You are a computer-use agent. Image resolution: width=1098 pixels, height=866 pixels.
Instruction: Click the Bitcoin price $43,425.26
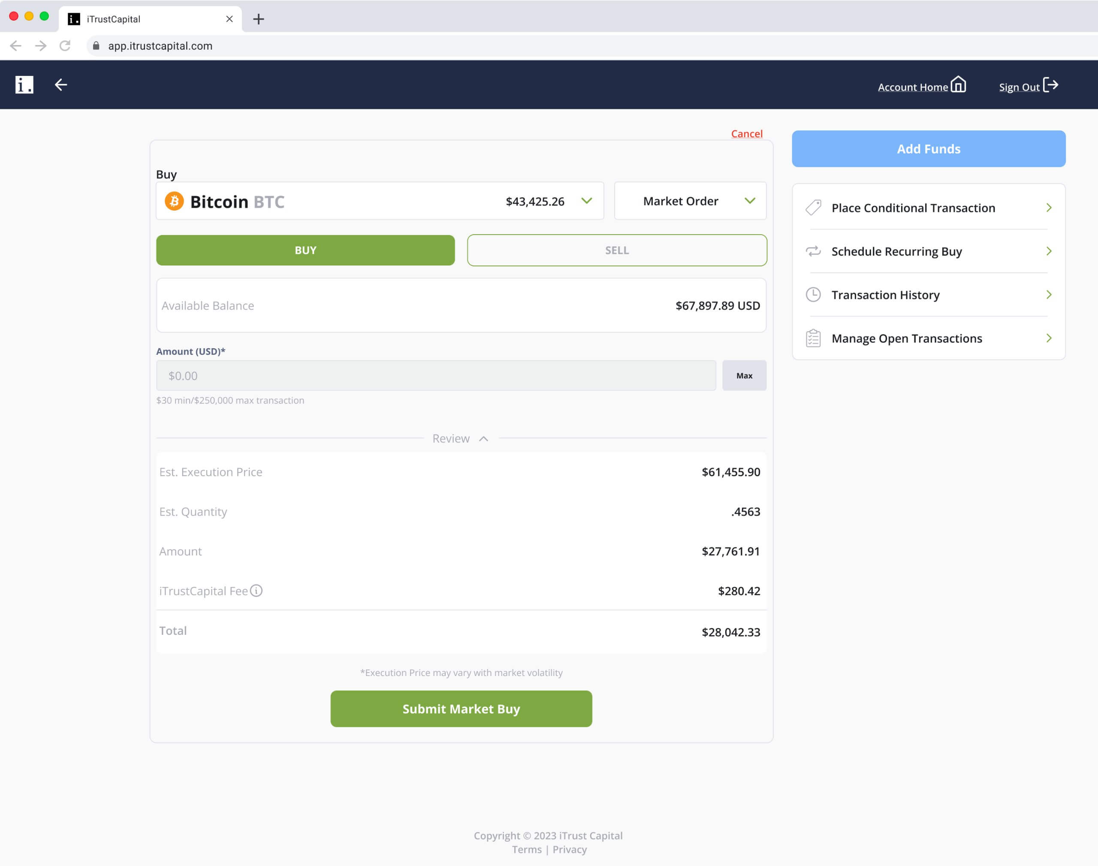click(535, 201)
